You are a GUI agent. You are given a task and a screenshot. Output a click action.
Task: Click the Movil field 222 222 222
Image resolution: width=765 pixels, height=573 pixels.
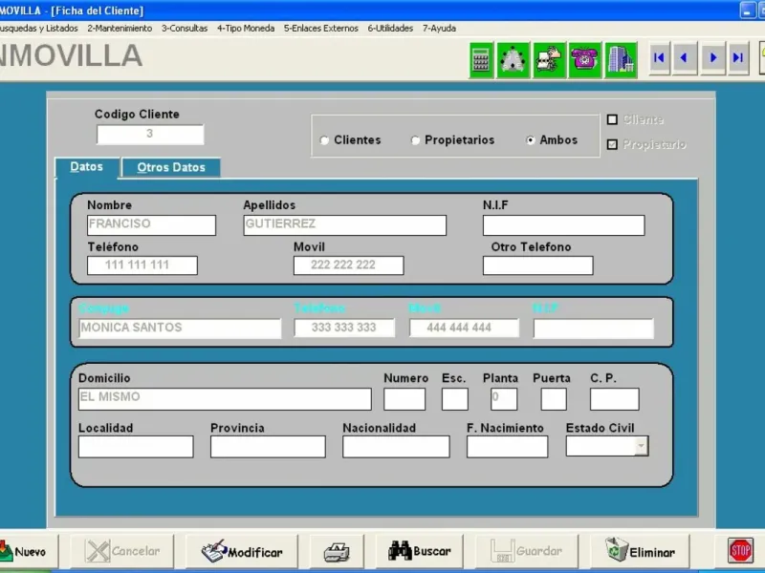(x=348, y=265)
